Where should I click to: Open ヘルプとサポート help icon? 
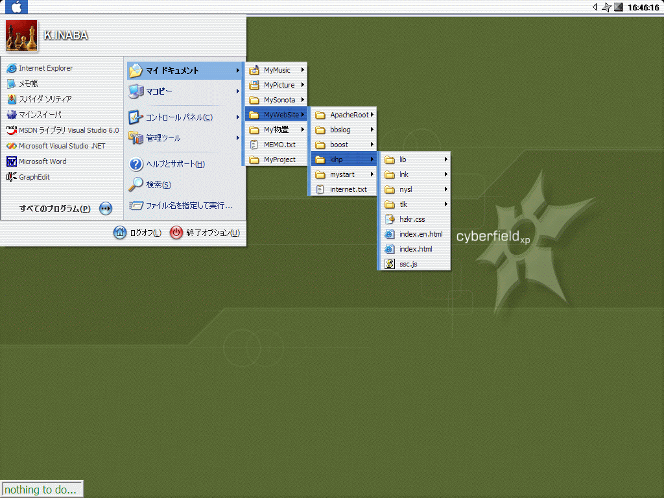pos(136,164)
